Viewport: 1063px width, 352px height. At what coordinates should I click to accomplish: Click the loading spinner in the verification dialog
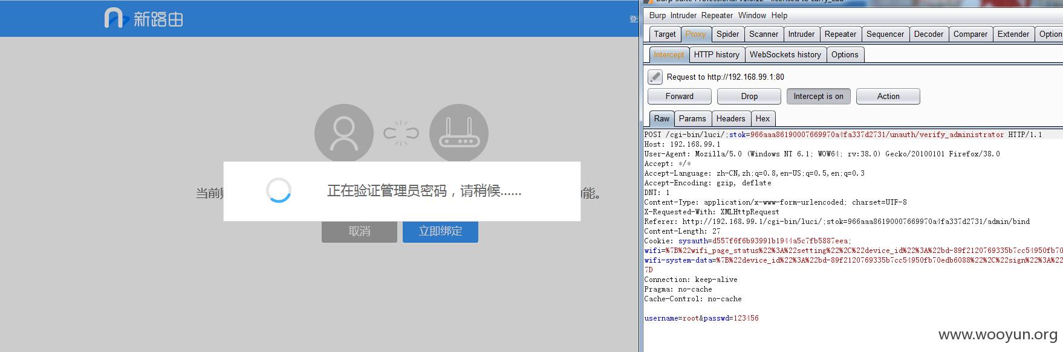click(279, 191)
